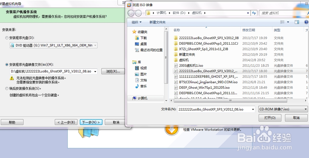
Task: Open 桌面 desktop in navigation pane
Action: point(141,44)
